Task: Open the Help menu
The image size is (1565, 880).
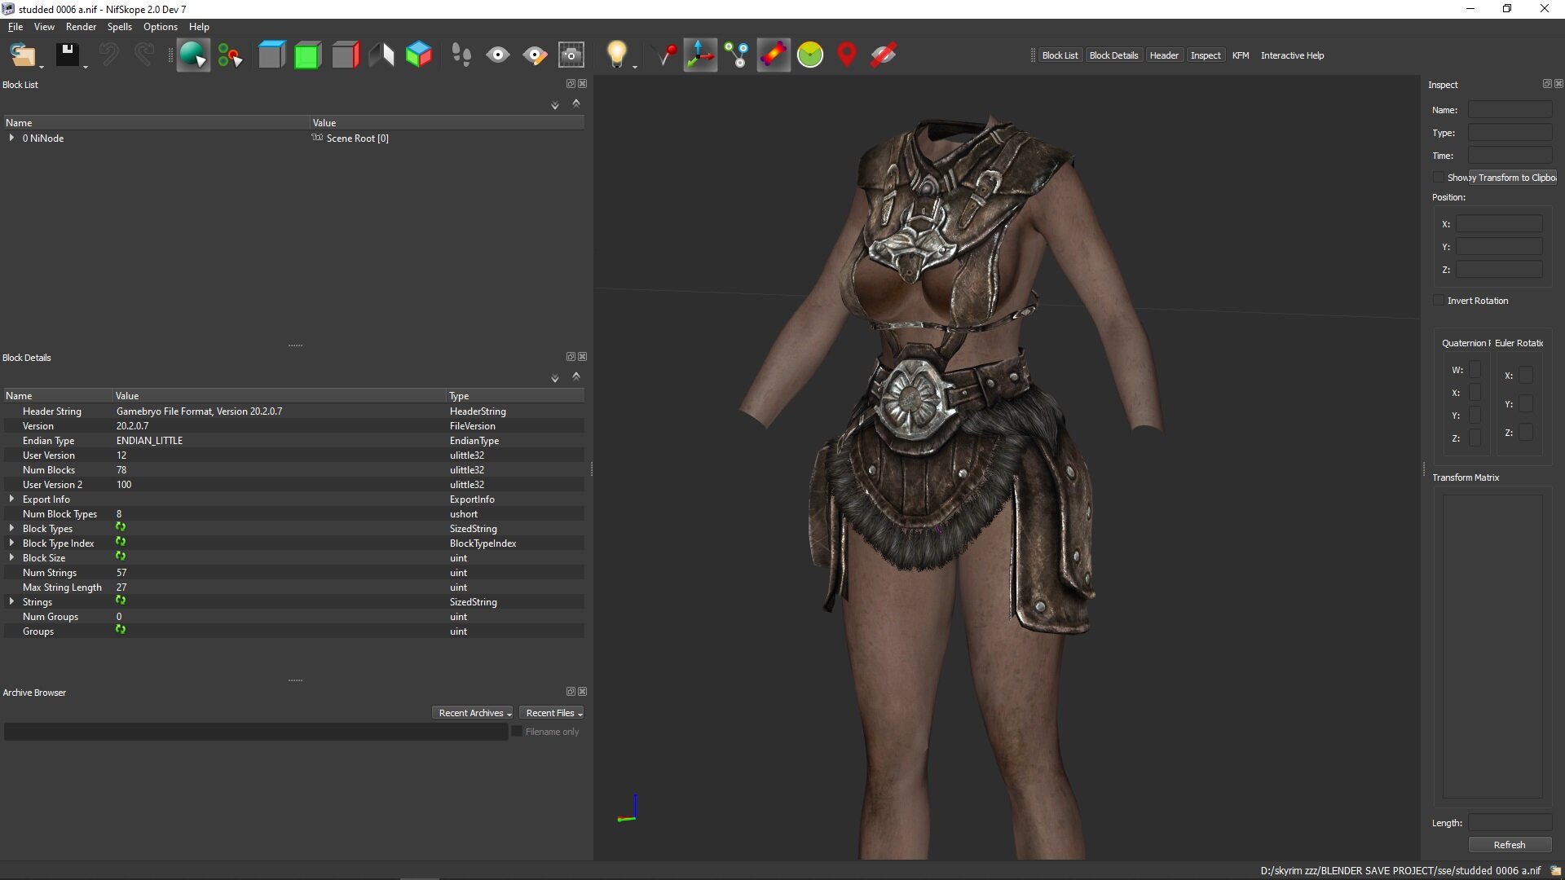Action: coord(199,27)
